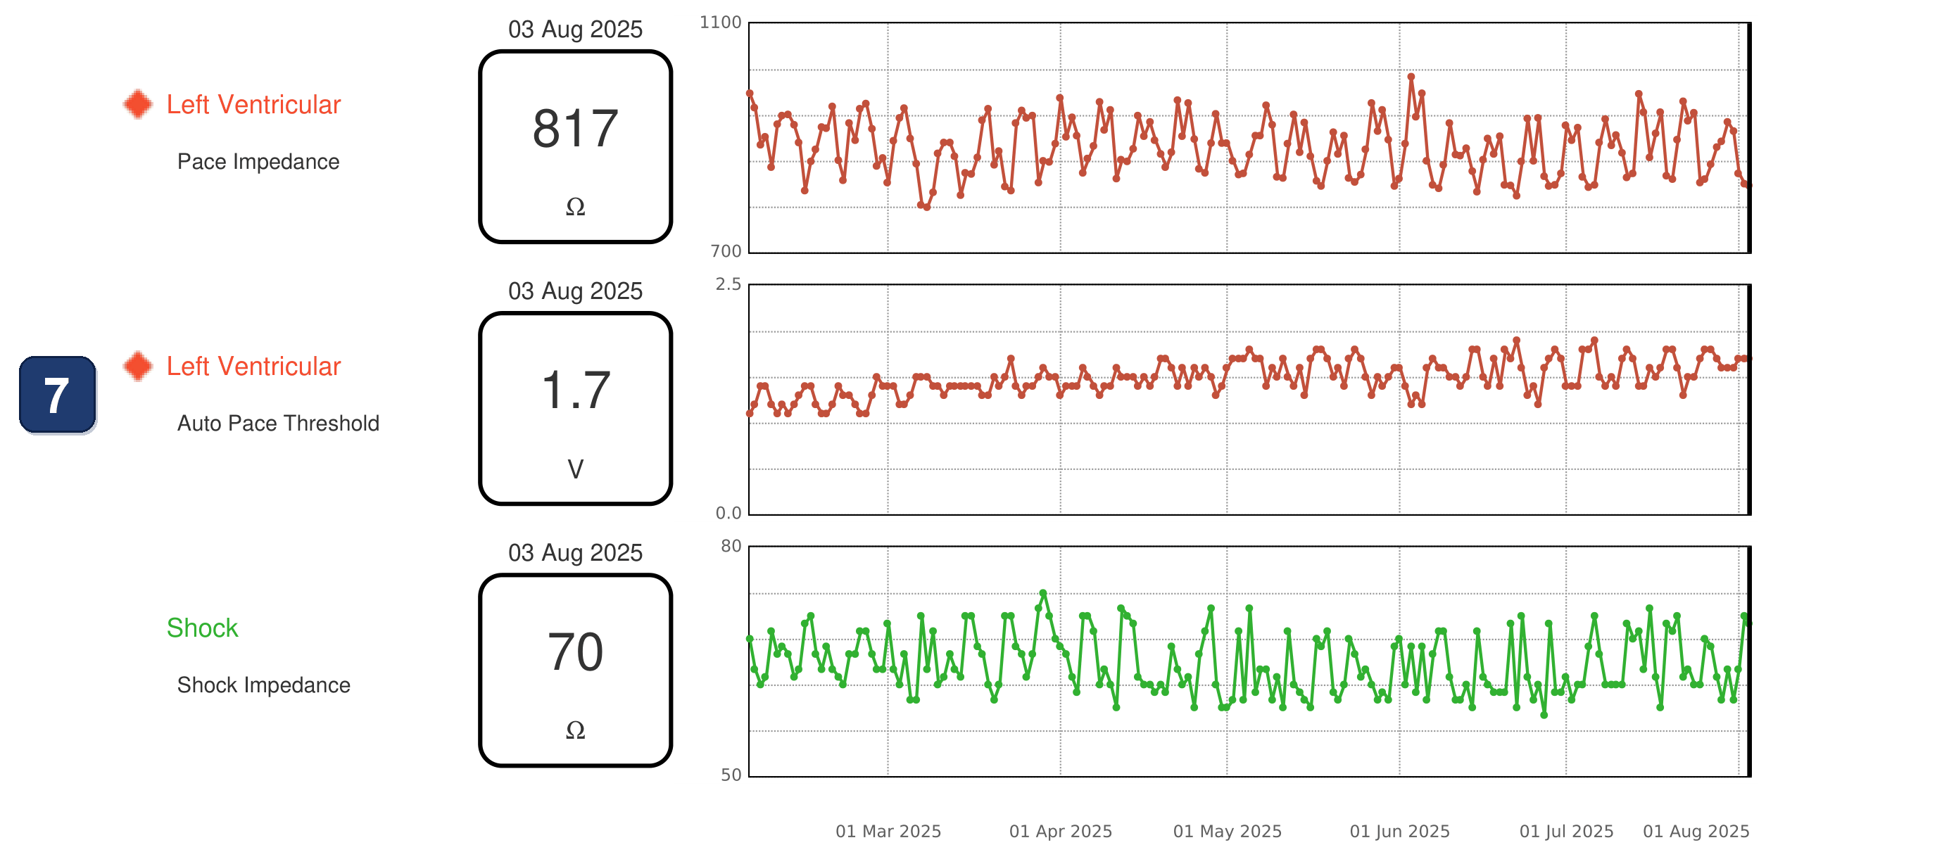Select the blue number 7 badge
The height and width of the screenshot is (845, 1949).
pos(58,394)
